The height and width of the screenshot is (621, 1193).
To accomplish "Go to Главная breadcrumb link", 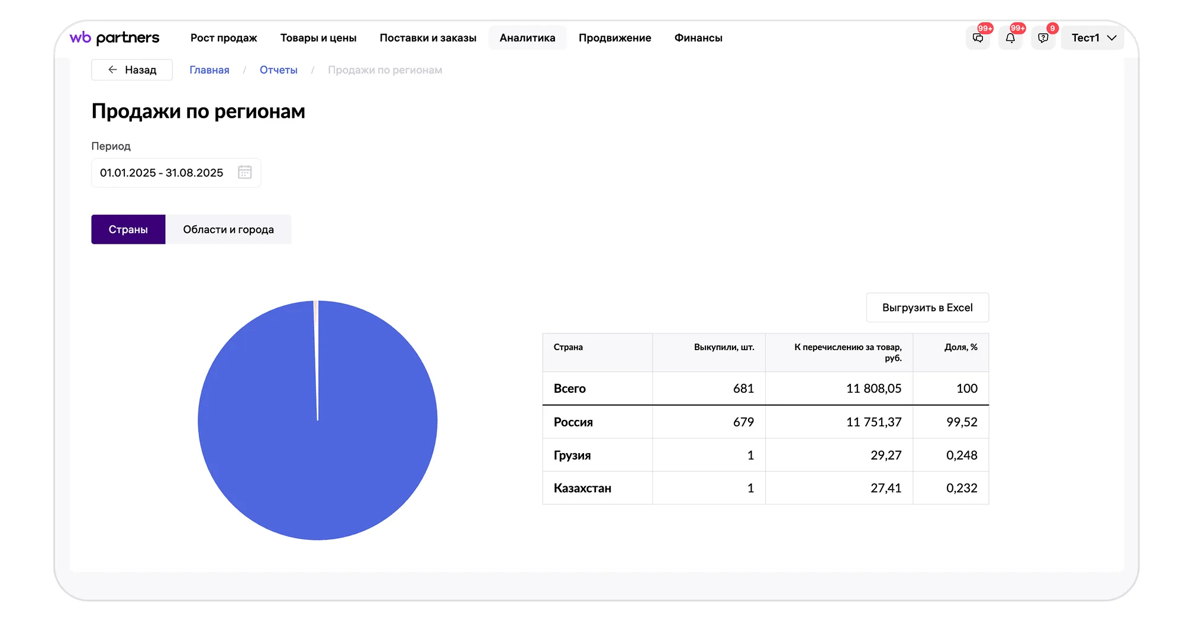I will (209, 70).
